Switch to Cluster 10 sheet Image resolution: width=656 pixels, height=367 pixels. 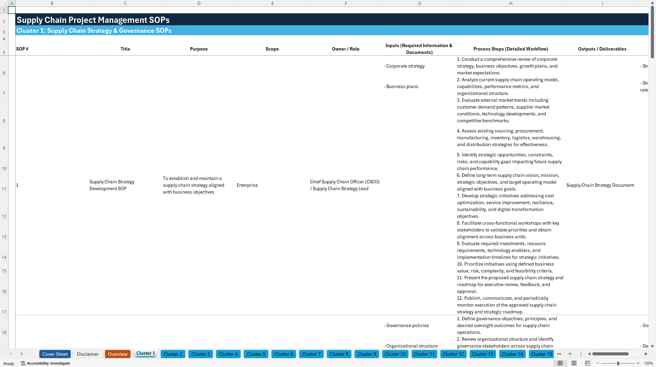395,354
